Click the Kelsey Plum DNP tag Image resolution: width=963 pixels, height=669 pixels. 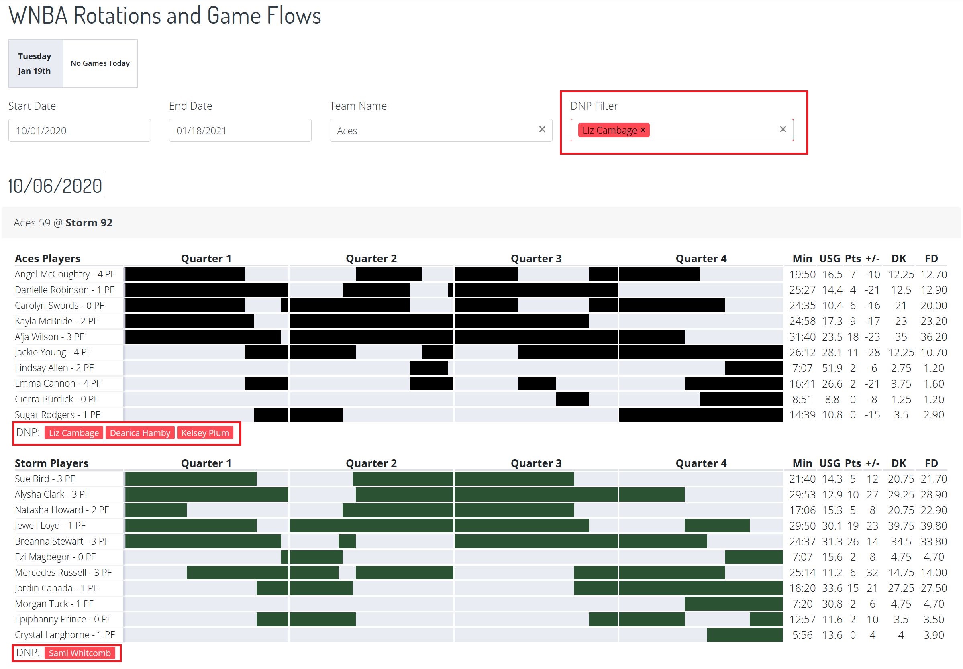point(205,433)
